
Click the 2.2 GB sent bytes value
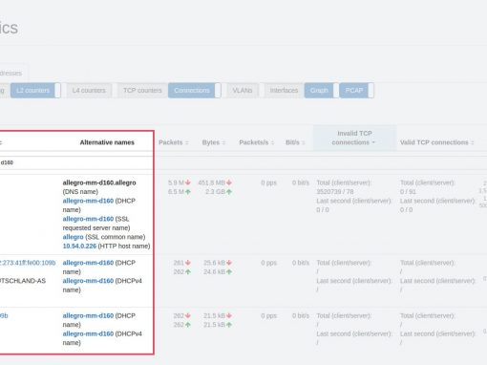pyautogui.click(x=215, y=192)
